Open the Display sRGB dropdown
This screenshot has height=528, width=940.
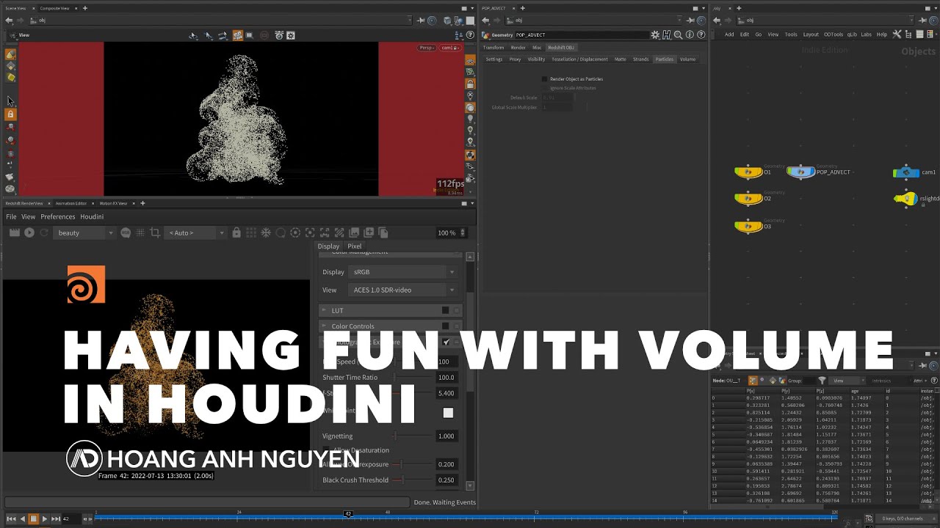point(403,272)
